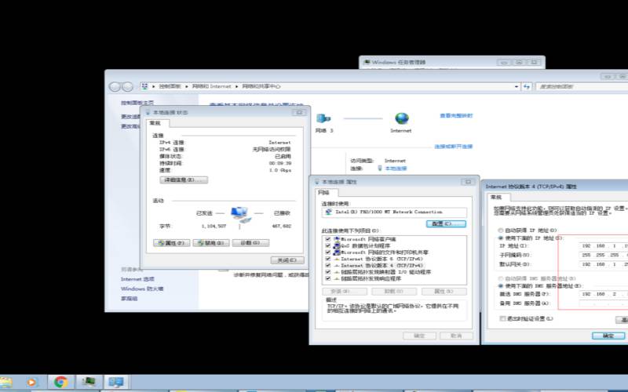Click the IP 地址 input field

(604, 245)
